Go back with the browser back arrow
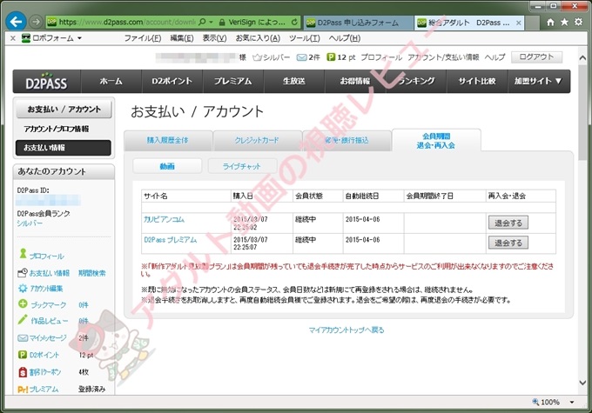The image size is (592, 413). (x=16, y=22)
